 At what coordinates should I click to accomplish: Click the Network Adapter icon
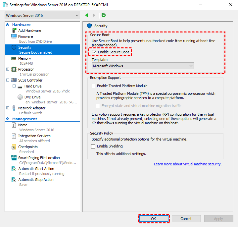coord(14,108)
